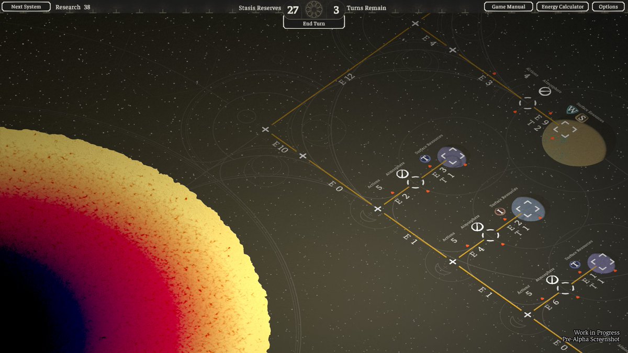Select the W surface resource icon
Viewport: 628px width, 353px height.
571,110
